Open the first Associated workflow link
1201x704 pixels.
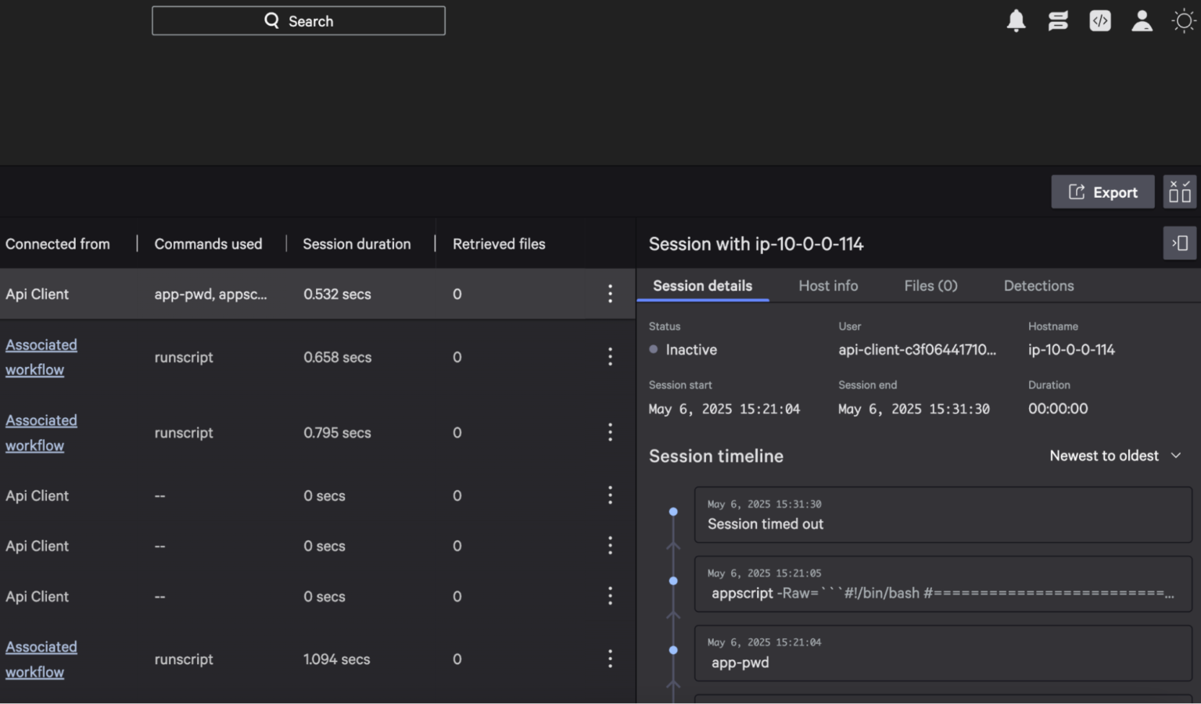(41, 357)
